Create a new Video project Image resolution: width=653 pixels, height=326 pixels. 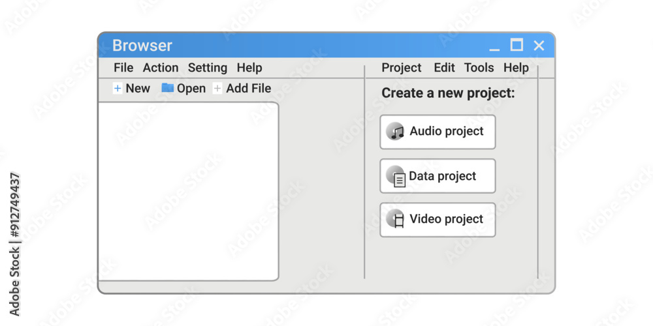(x=438, y=220)
